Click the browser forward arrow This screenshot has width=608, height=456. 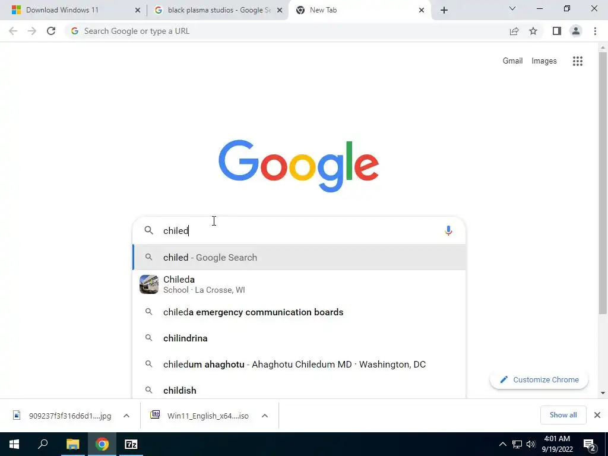pos(32,31)
